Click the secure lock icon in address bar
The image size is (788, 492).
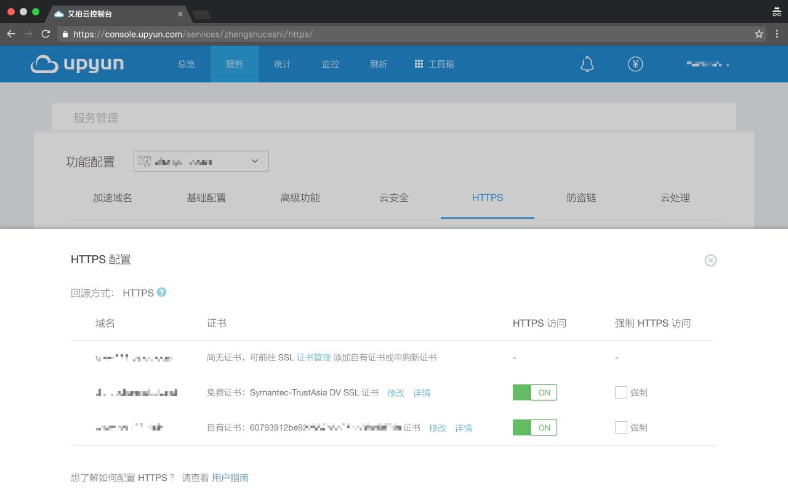[x=65, y=34]
